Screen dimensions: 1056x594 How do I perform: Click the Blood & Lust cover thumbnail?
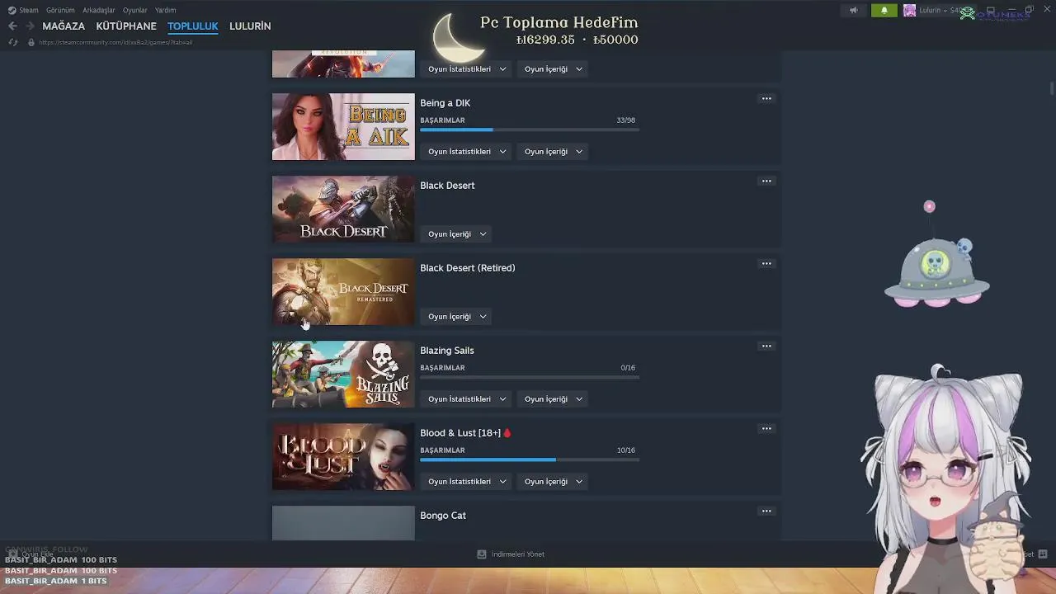click(343, 457)
